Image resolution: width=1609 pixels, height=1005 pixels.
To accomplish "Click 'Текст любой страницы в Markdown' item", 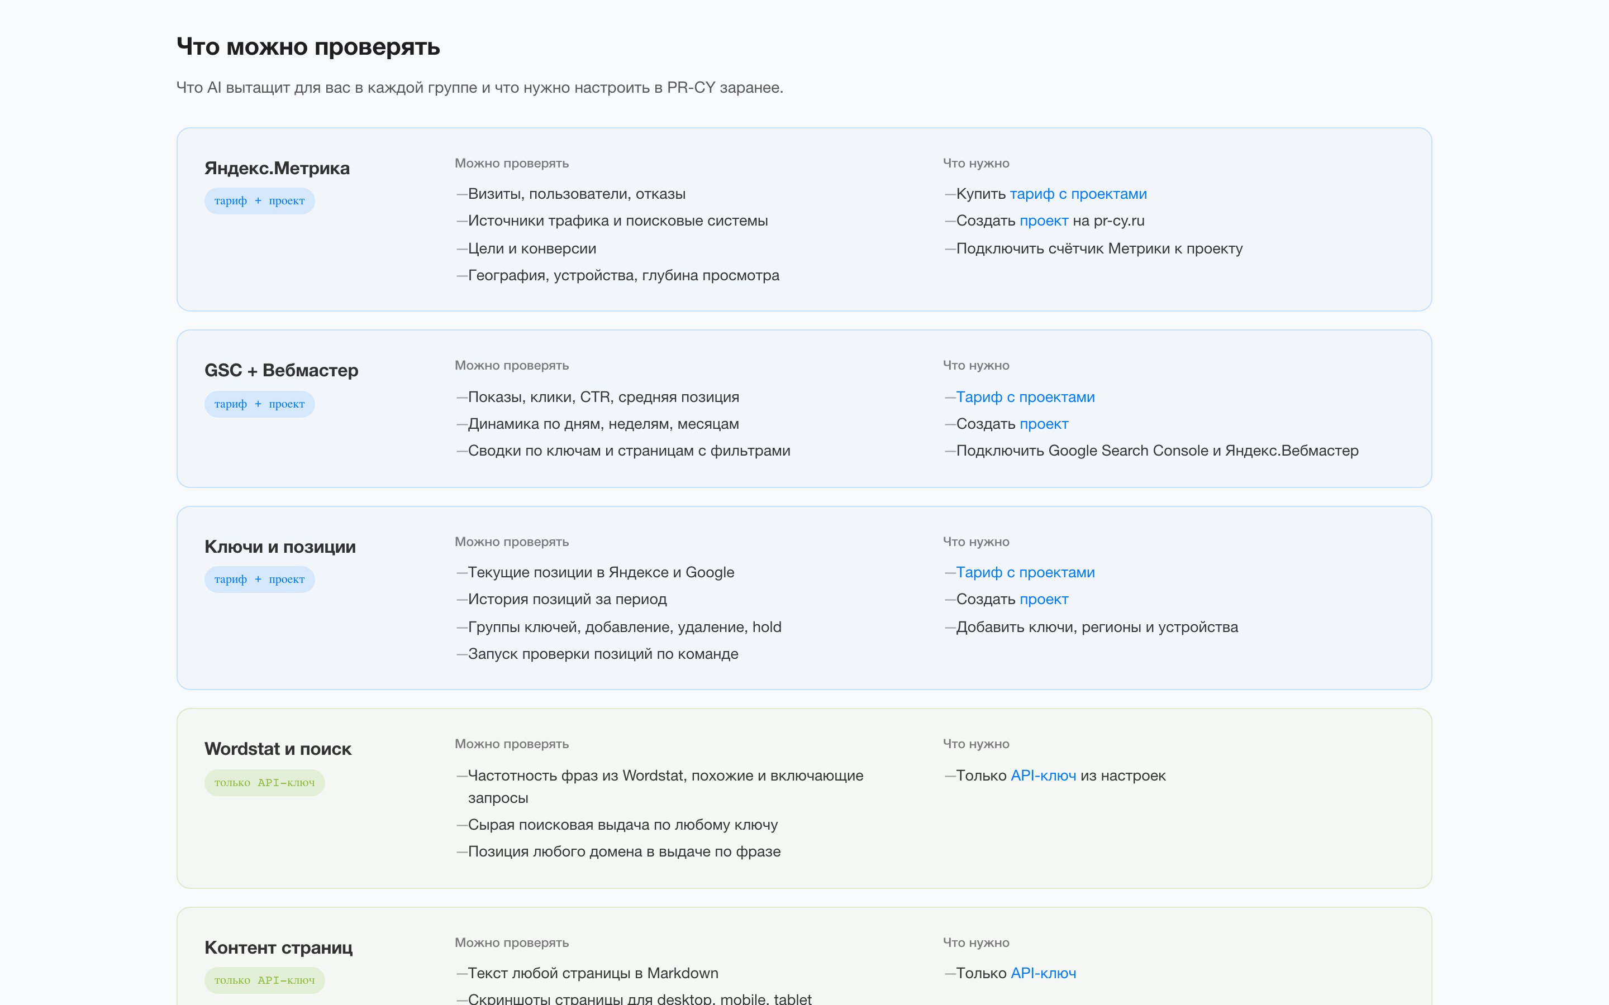I will point(593,973).
